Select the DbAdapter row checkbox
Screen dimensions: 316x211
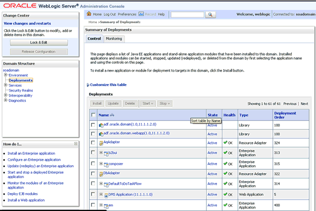[93, 173]
